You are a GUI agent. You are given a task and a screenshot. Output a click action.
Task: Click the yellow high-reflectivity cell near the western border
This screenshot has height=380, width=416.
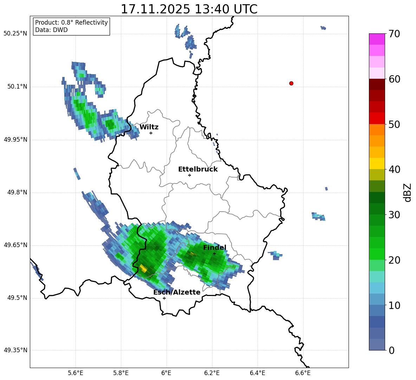pyautogui.click(x=143, y=268)
